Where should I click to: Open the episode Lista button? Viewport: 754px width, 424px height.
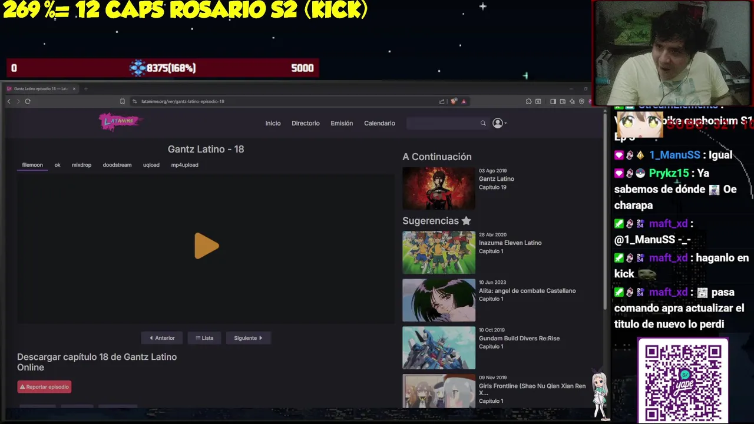(204, 338)
